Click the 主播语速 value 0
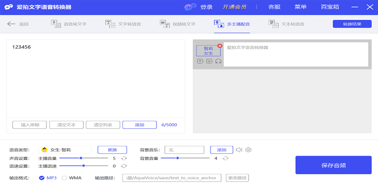The width and height of the screenshot is (378, 189). pos(114,166)
